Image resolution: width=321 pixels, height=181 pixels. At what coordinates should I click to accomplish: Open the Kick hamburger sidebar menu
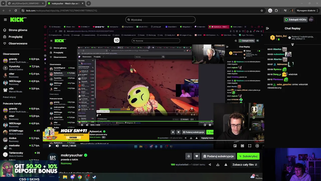click(5, 20)
